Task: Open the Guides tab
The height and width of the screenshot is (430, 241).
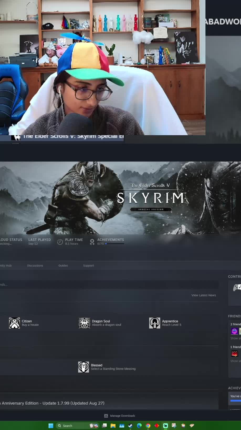Action: [x=63, y=266]
